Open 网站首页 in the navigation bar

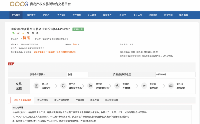point(31,15)
